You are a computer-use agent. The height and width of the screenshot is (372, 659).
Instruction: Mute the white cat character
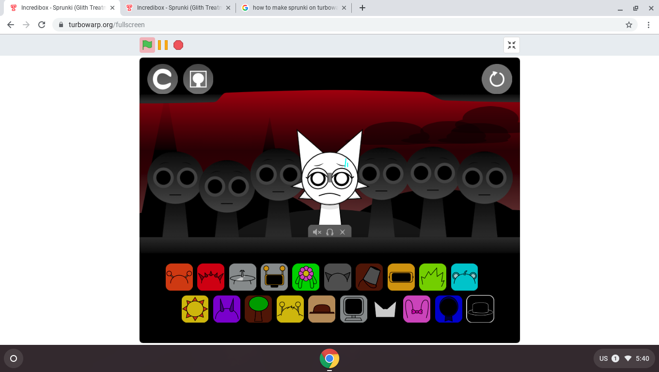(x=317, y=232)
